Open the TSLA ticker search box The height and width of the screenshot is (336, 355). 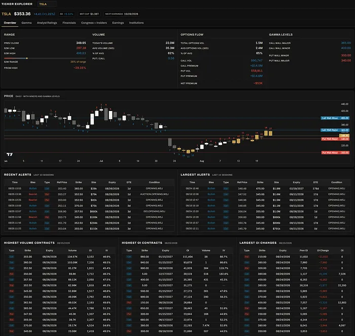(47, 4)
